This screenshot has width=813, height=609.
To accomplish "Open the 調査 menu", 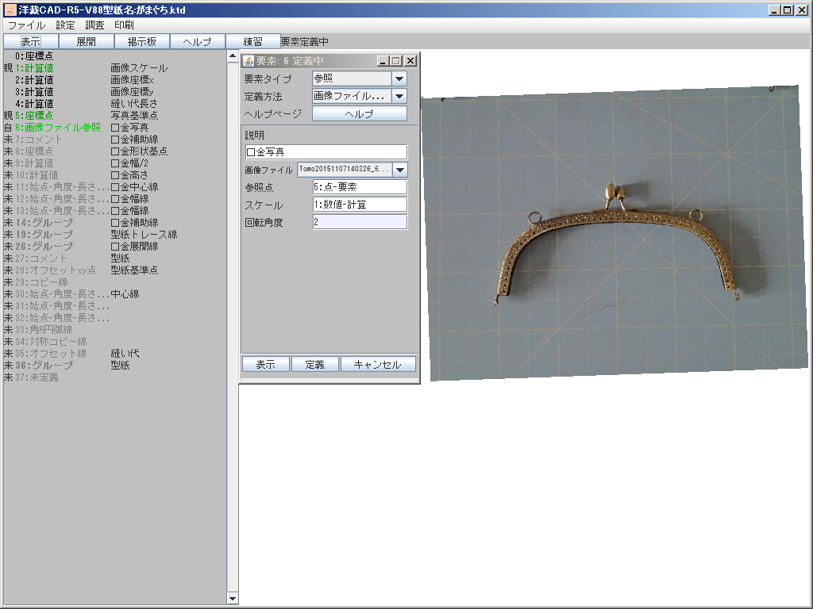I will [94, 25].
